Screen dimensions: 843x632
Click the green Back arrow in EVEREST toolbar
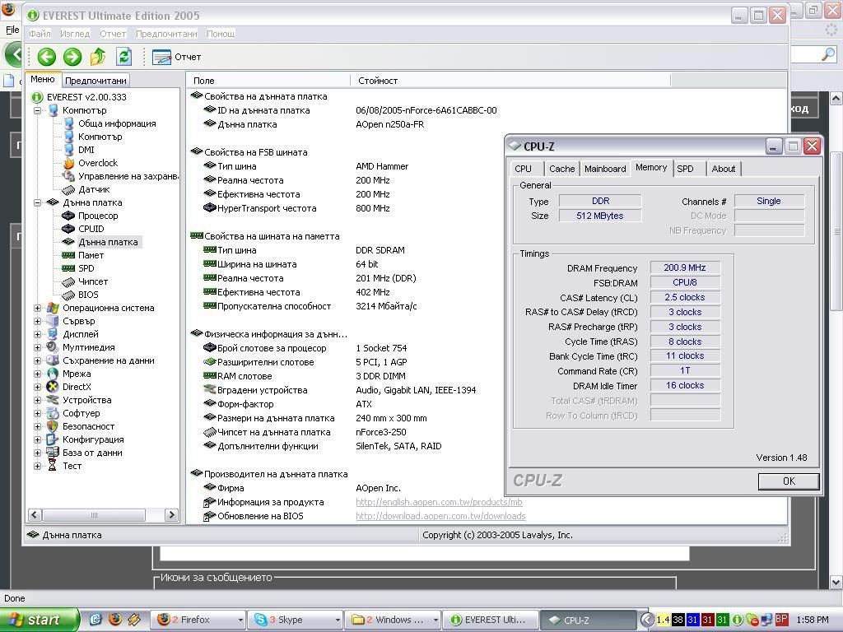click(x=46, y=57)
